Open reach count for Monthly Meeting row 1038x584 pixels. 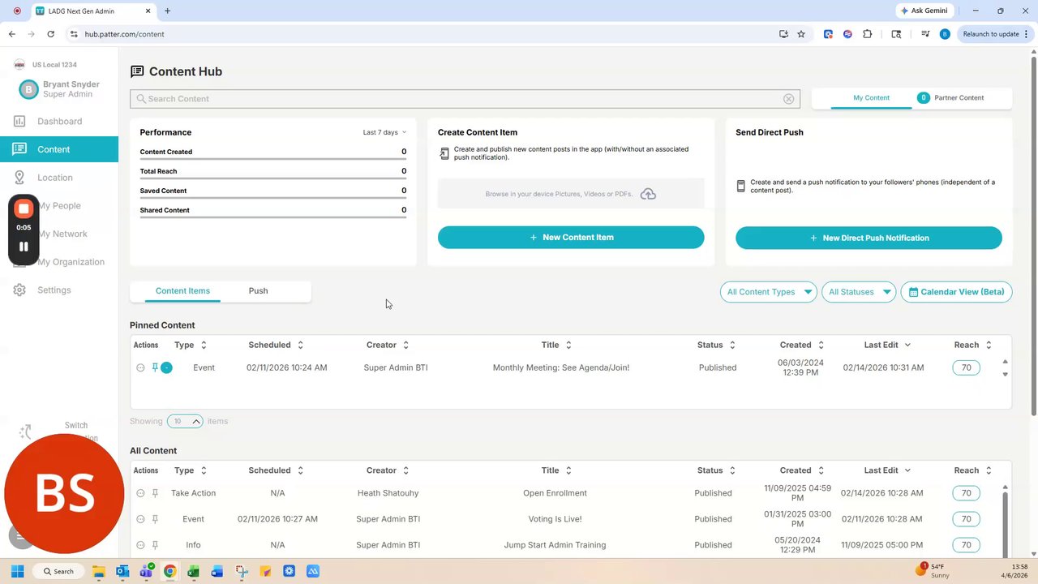click(966, 367)
